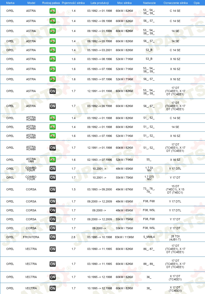Click diesel icon in Corsa 55kW F08, F68 row
The height and width of the screenshot is (294, 205).
[x=53, y=219]
